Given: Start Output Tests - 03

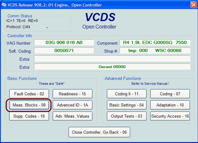Looking at the screenshot, I should [126, 116].
